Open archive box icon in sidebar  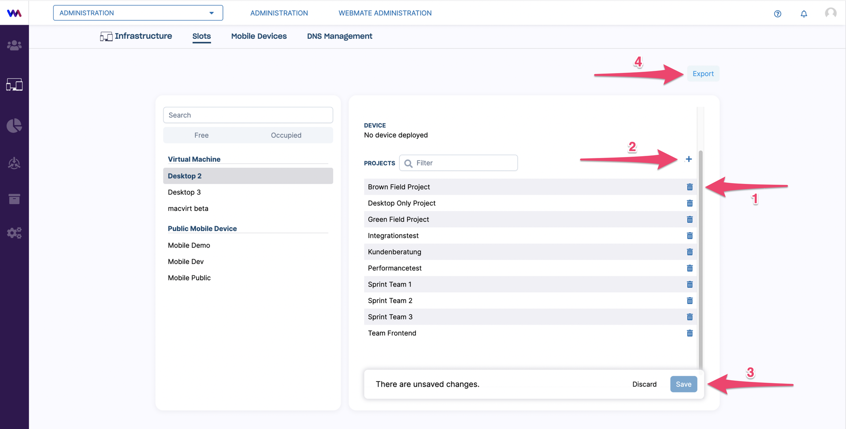[x=14, y=199]
